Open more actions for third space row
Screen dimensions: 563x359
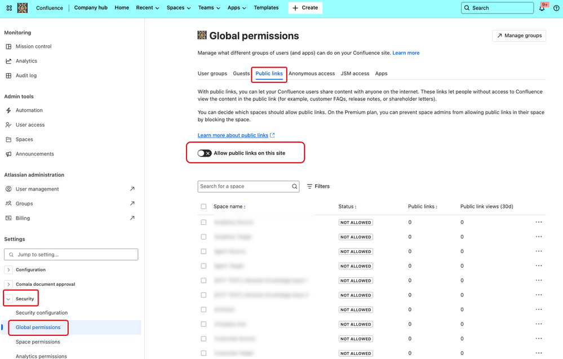(x=539, y=251)
